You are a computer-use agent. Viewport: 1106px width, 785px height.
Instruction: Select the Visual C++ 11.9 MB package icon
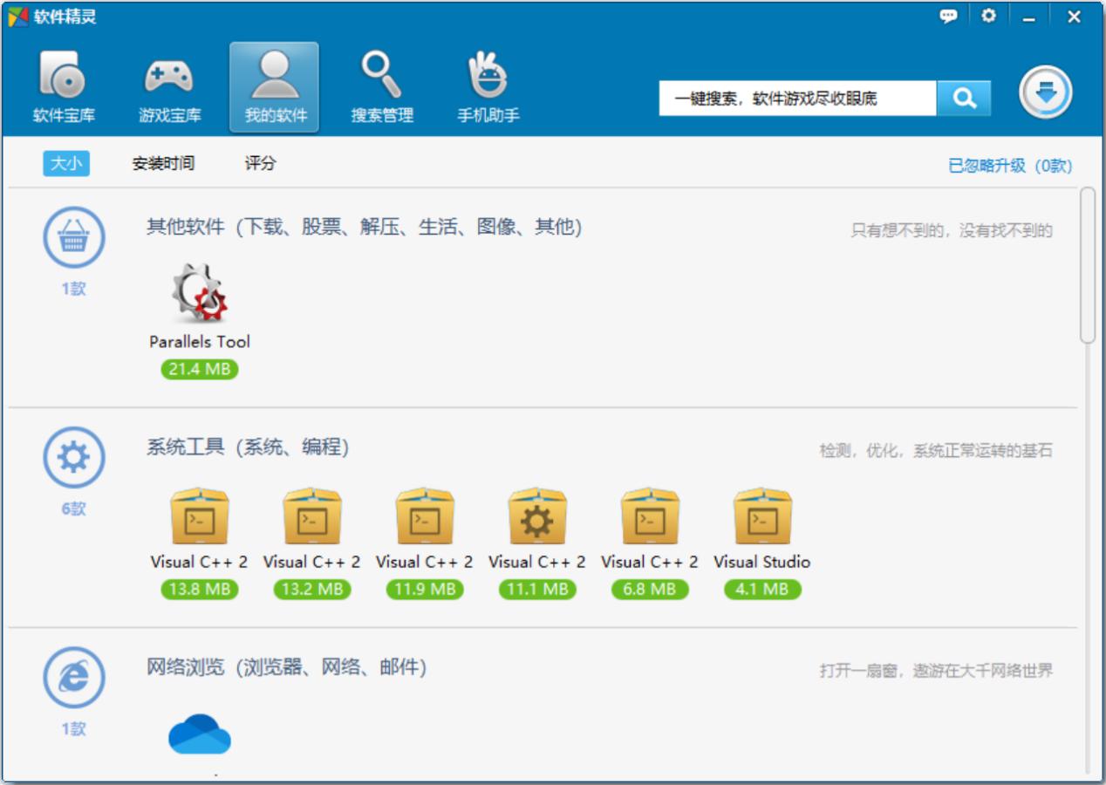click(x=425, y=517)
